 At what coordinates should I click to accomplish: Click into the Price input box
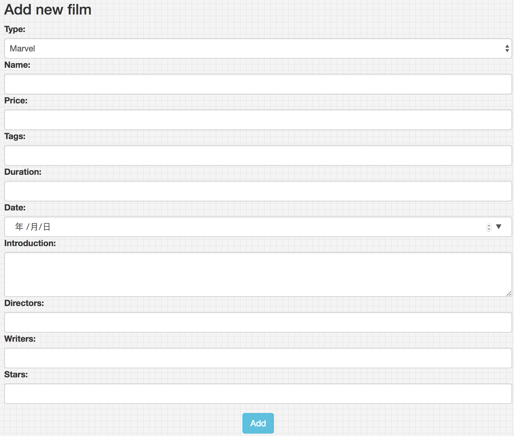[x=258, y=120]
